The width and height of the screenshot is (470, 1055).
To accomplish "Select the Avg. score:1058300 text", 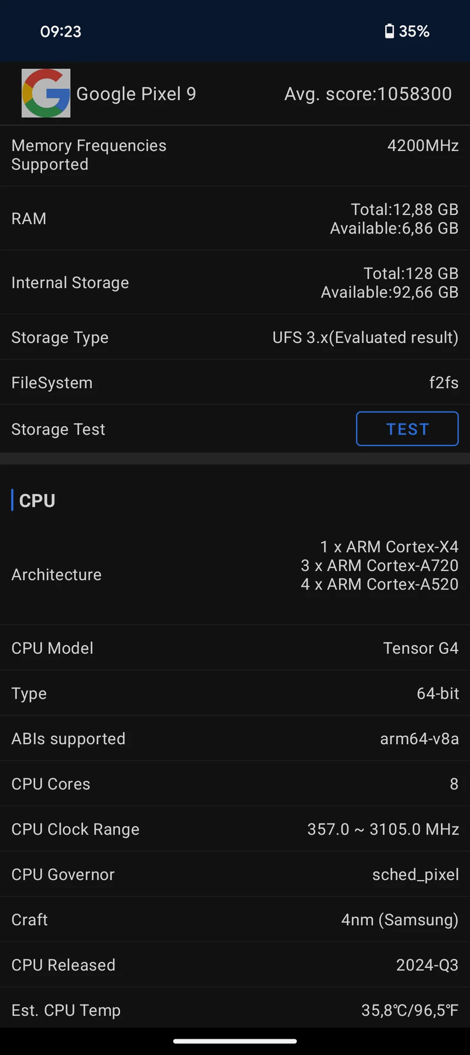I will point(368,94).
